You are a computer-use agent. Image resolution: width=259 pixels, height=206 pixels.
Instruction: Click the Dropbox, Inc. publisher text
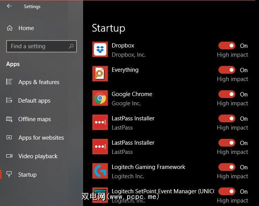pyautogui.click(x=129, y=55)
